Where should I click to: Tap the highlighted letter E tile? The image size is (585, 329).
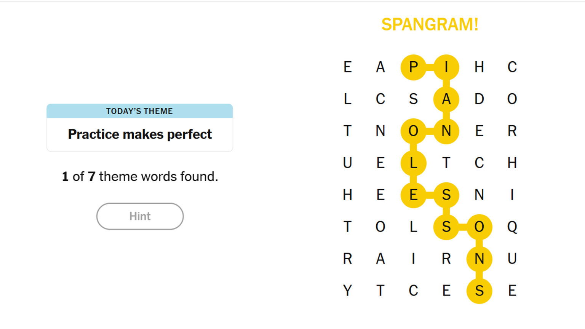413,195
